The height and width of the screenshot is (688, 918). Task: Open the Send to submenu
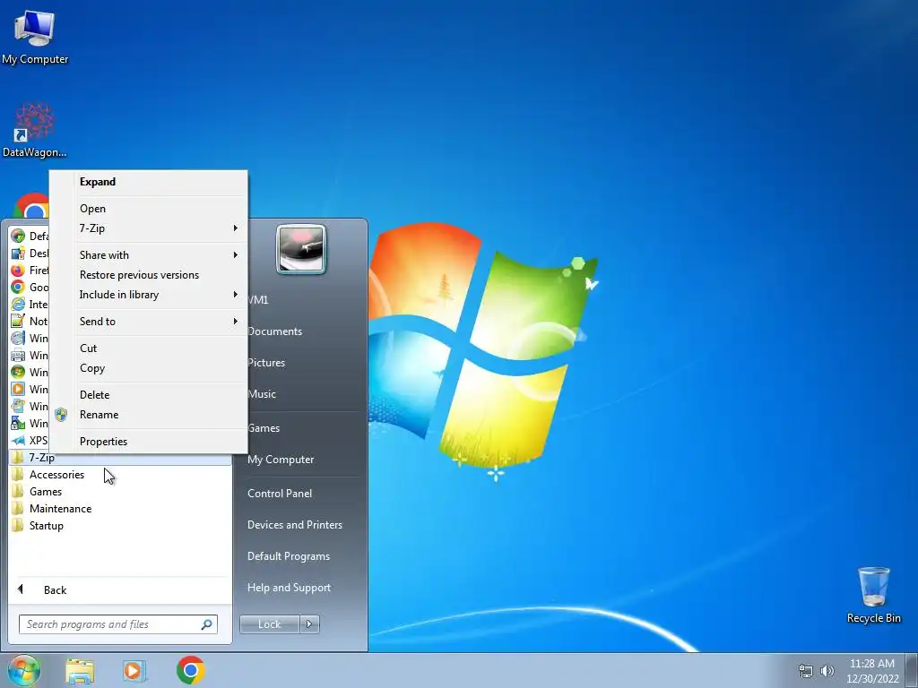pyautogui.click(x=149, y=322)
